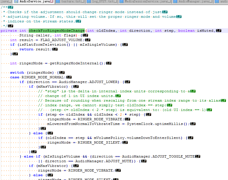Close the log_0727.txt tab
This screenshot has width=228, height=180.
point(115,1)
